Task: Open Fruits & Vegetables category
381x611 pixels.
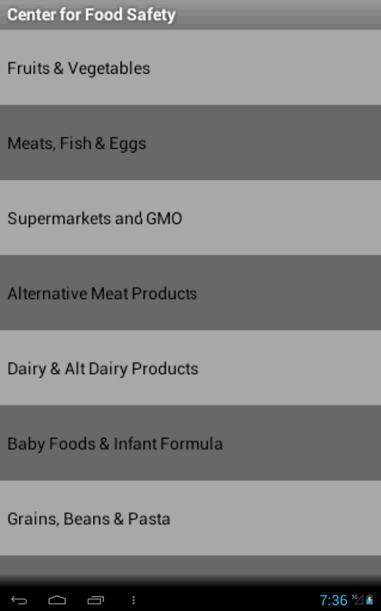Action: [190, 67]
